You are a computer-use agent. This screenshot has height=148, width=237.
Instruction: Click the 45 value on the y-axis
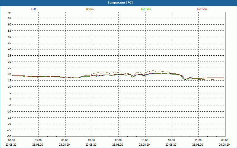(x=9, y=43)
